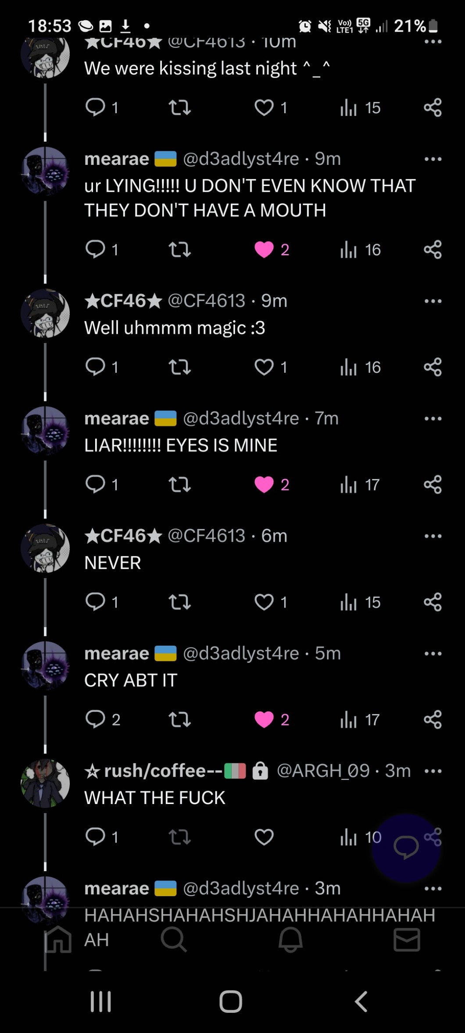Retweet the "ur LYING!!!!!" tweet

(x=180, y=250)
